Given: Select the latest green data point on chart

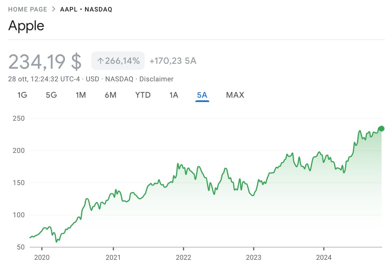Looking at the screenshot, I should (x=381, y=128).
